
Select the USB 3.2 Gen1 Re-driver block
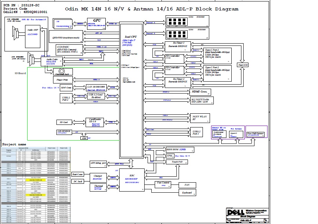pos(96,96)
